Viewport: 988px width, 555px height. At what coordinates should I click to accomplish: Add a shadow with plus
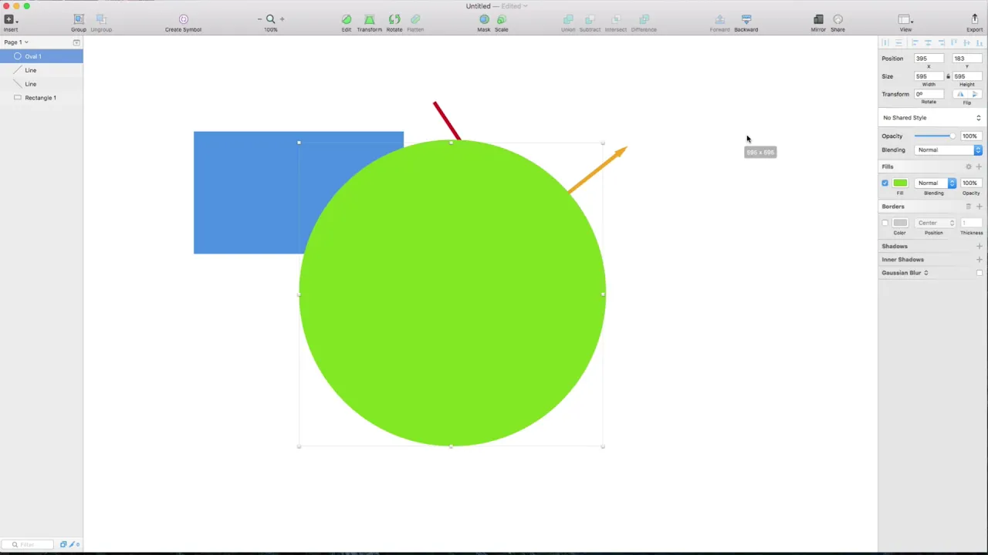tap(979, 247)
